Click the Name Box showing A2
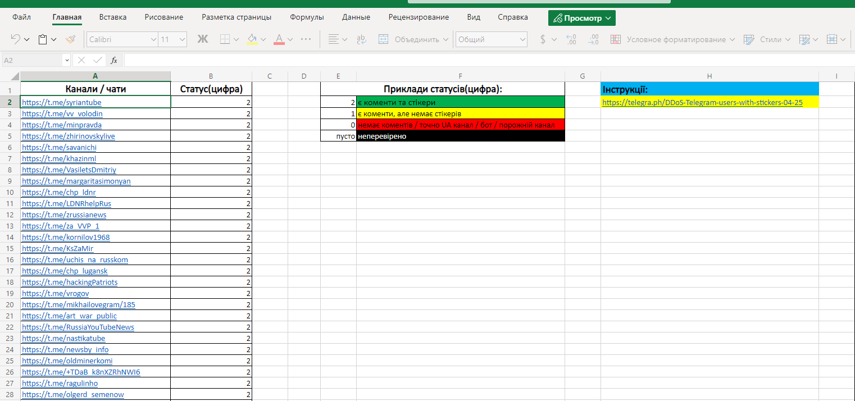The image size is (855, 401). pyautogui.click(x=33, y=60)
